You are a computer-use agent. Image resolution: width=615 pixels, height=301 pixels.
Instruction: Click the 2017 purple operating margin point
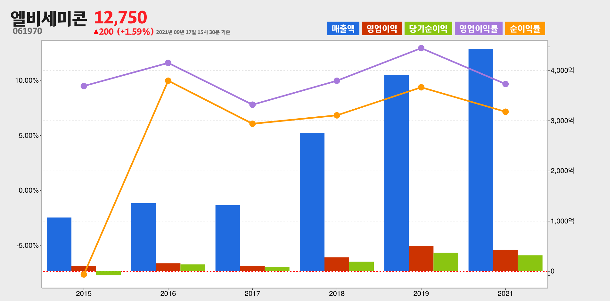pyautogui.click(x=252, y=105)
